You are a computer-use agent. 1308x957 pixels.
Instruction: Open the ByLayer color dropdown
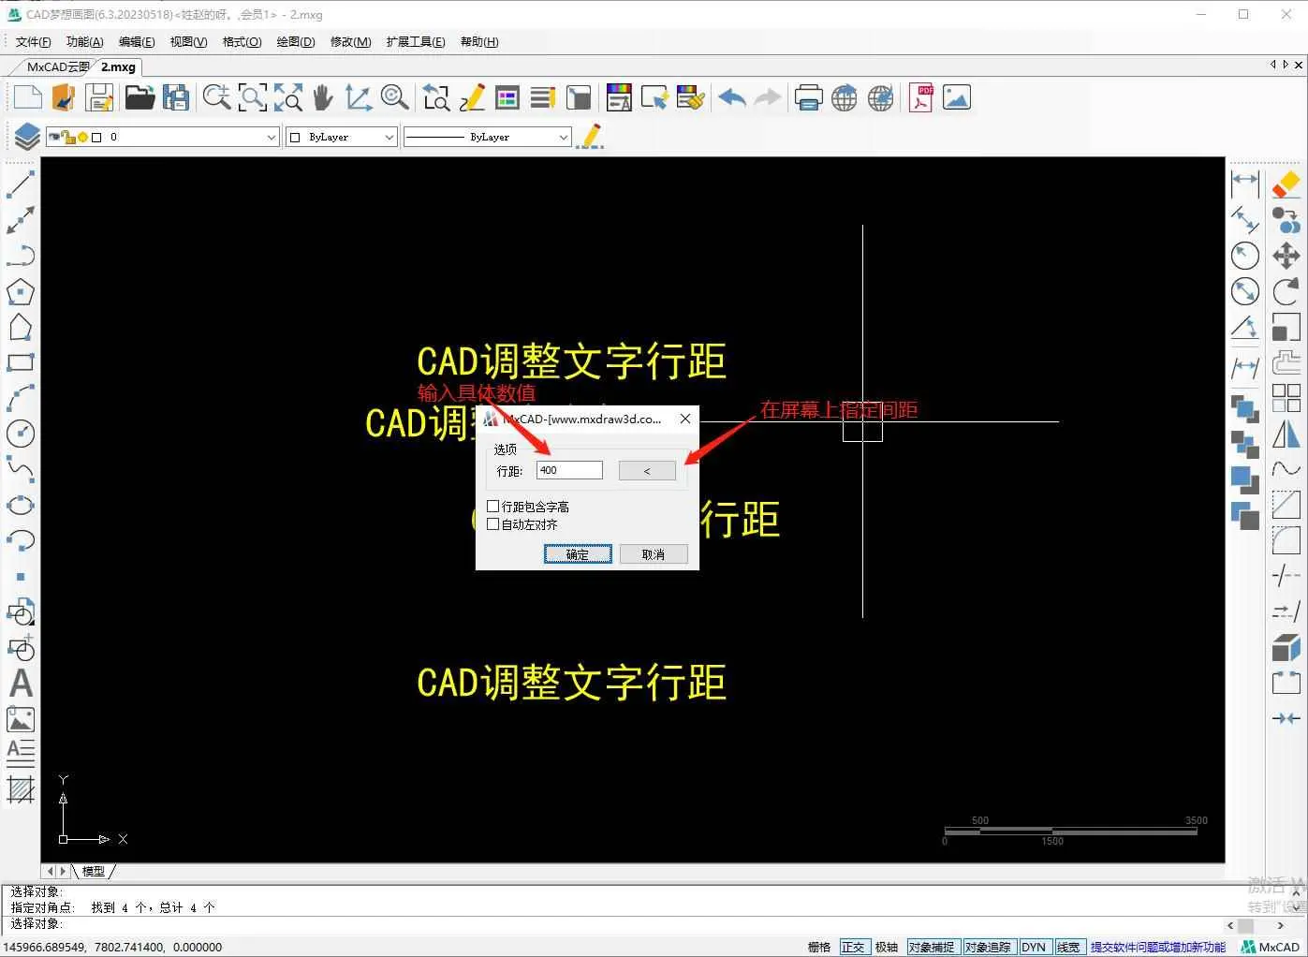(389, 138)
